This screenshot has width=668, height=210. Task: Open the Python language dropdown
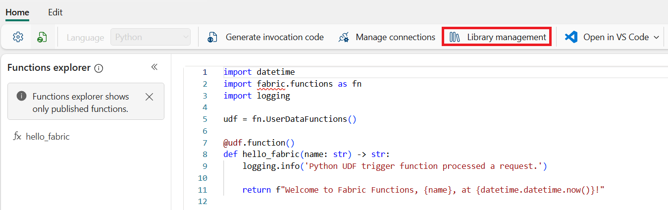point(151,37)
